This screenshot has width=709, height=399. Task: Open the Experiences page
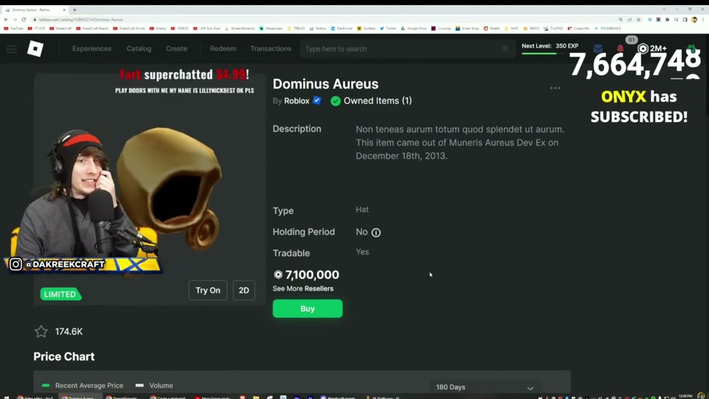91,49
